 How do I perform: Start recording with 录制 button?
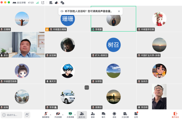[x=114, y=115]
